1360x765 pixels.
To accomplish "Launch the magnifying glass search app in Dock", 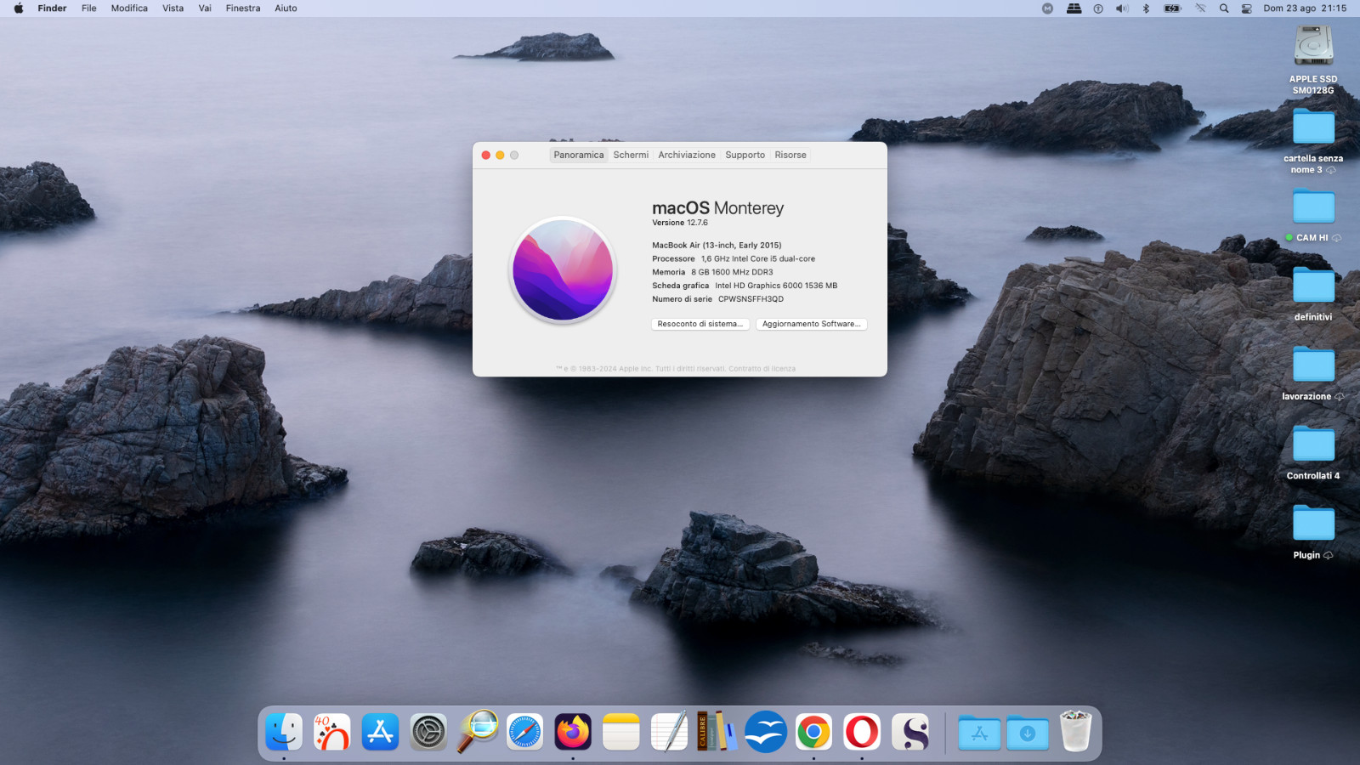I will coord(477,732).
